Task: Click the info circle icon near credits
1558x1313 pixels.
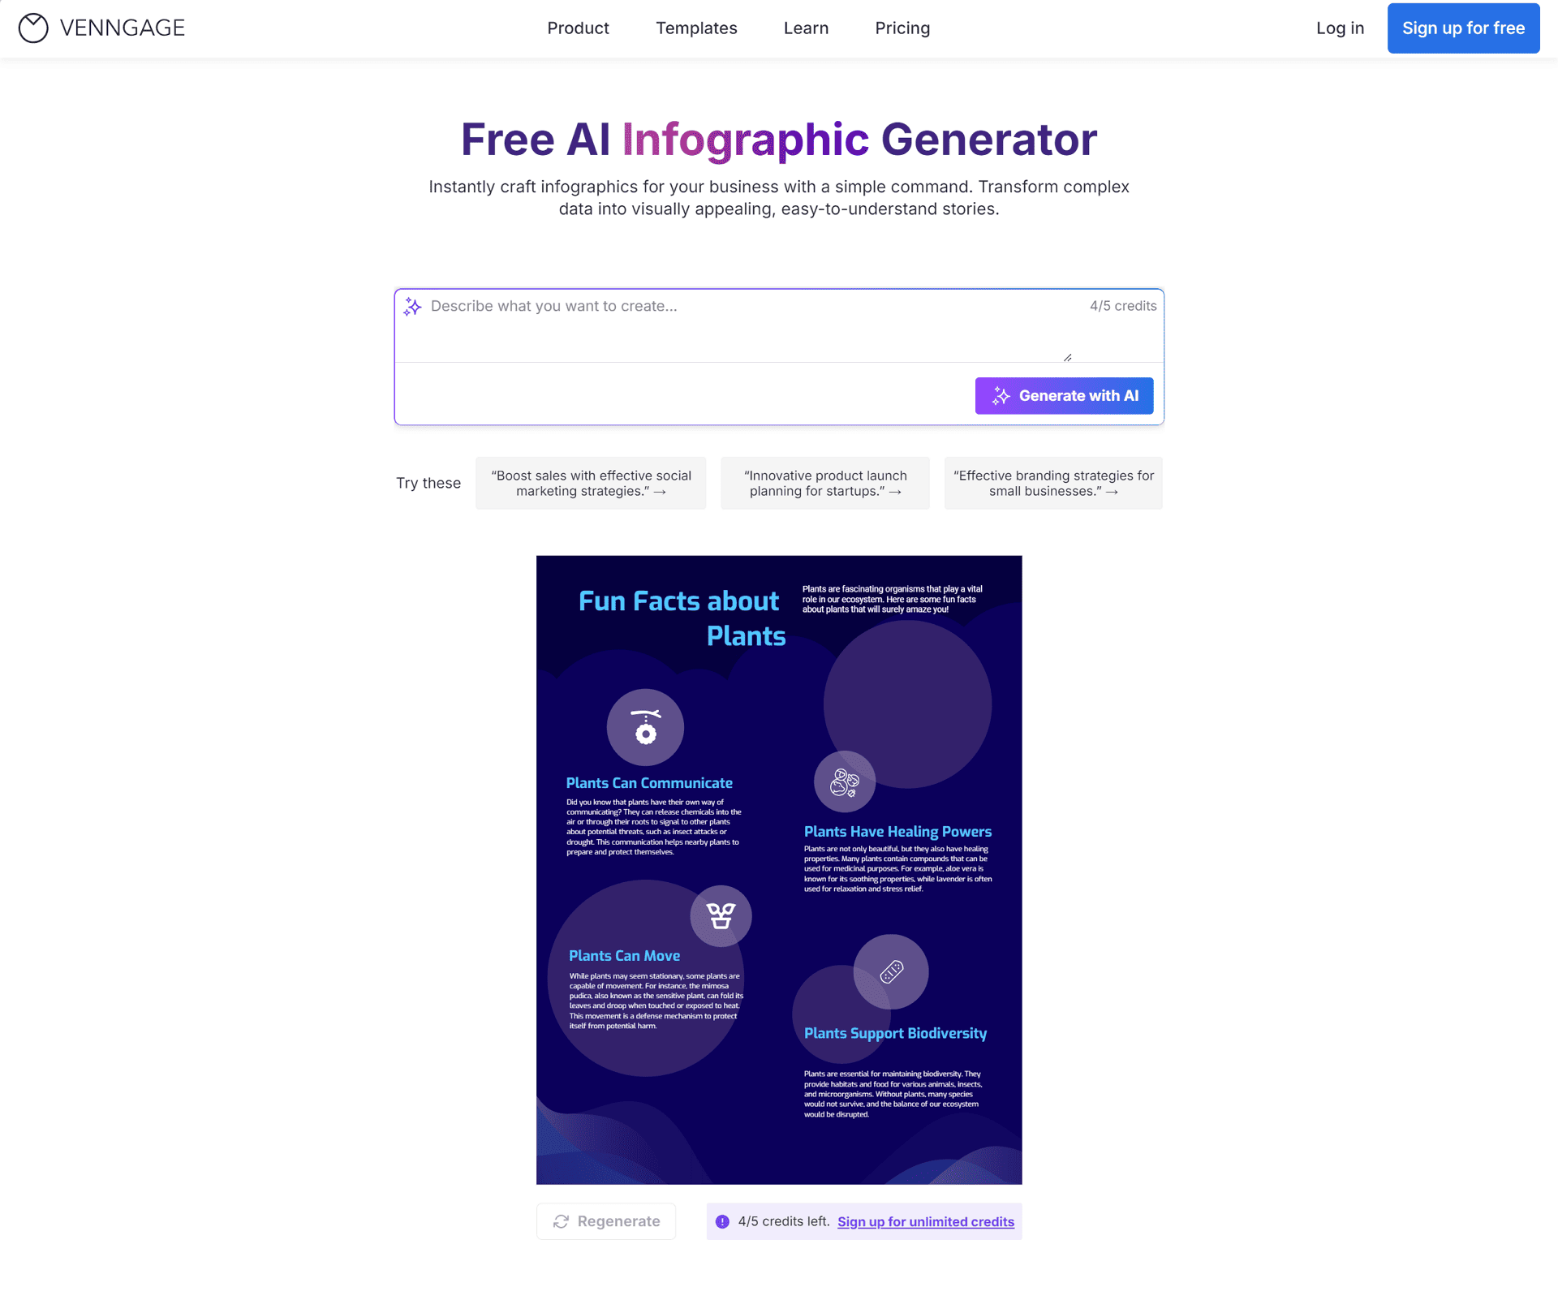Action: tap(721, 1222)
